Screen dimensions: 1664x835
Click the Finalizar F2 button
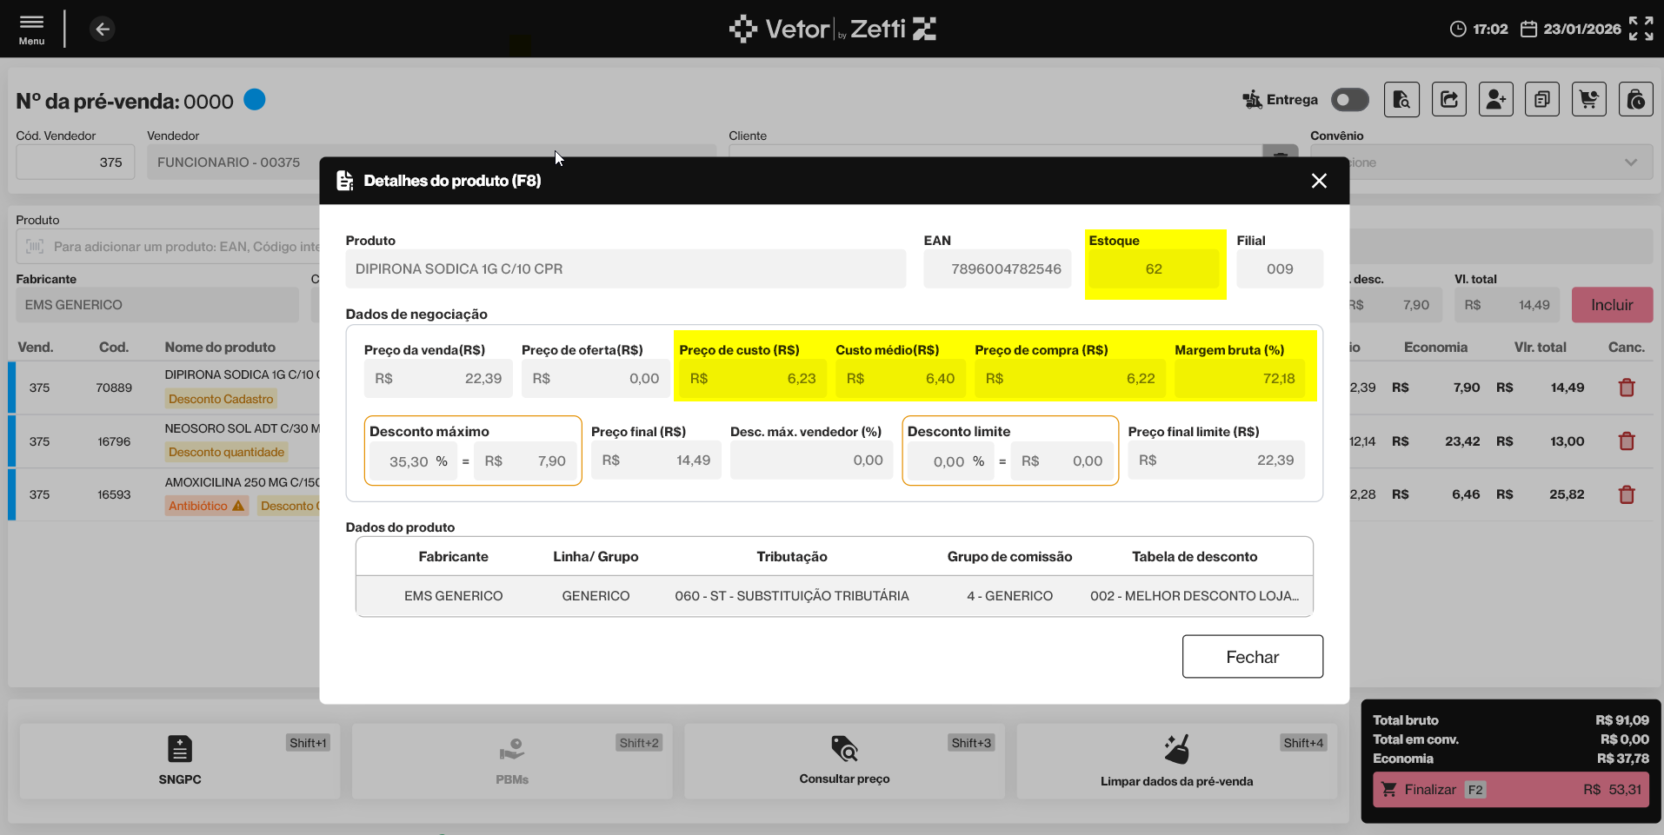coord(1511,790)
